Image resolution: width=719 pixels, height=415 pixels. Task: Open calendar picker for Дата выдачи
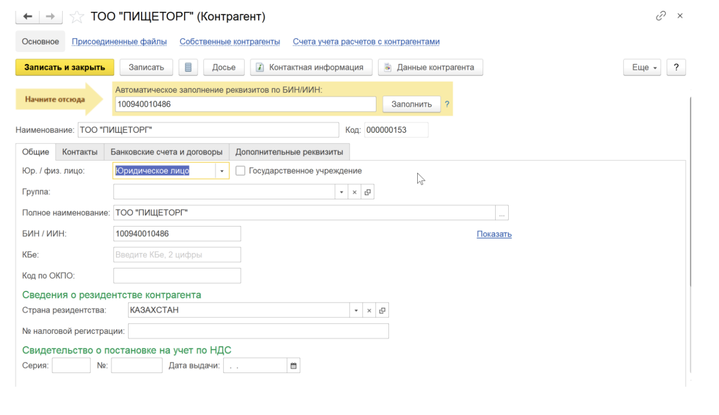(x=294, y=366)
